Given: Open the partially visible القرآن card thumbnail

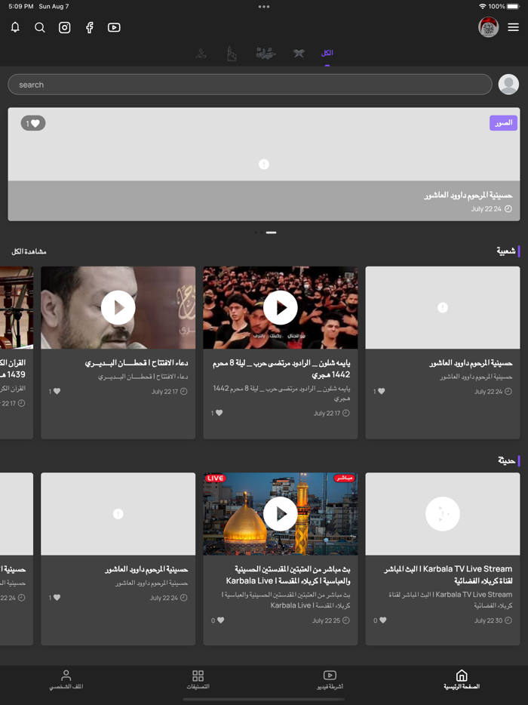Looking at the screenshot, I should [17, 307].
